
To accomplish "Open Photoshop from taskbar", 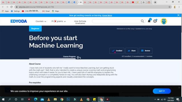I will point(68,99).
